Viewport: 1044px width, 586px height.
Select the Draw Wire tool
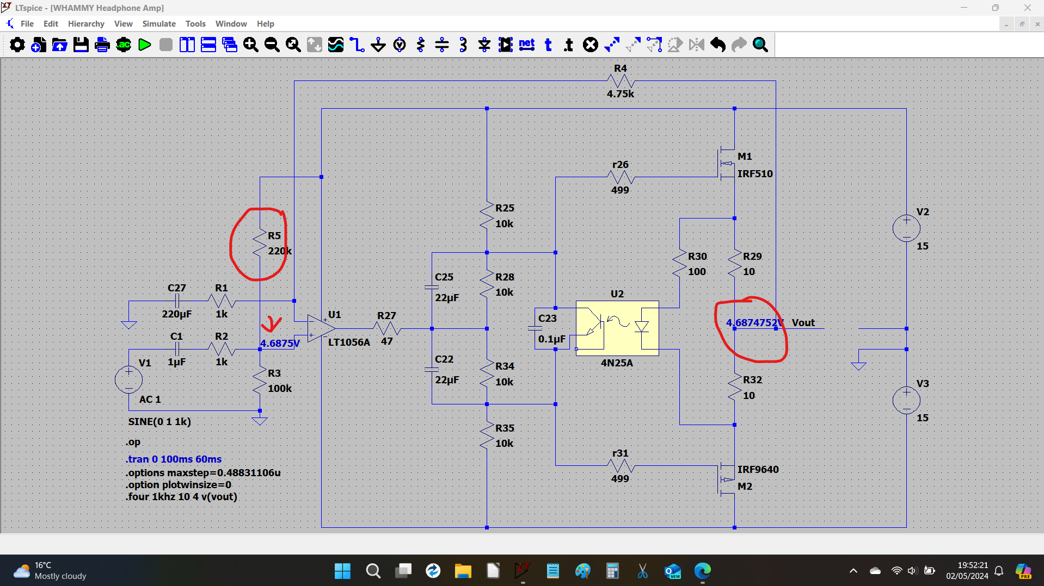[357, 45]
